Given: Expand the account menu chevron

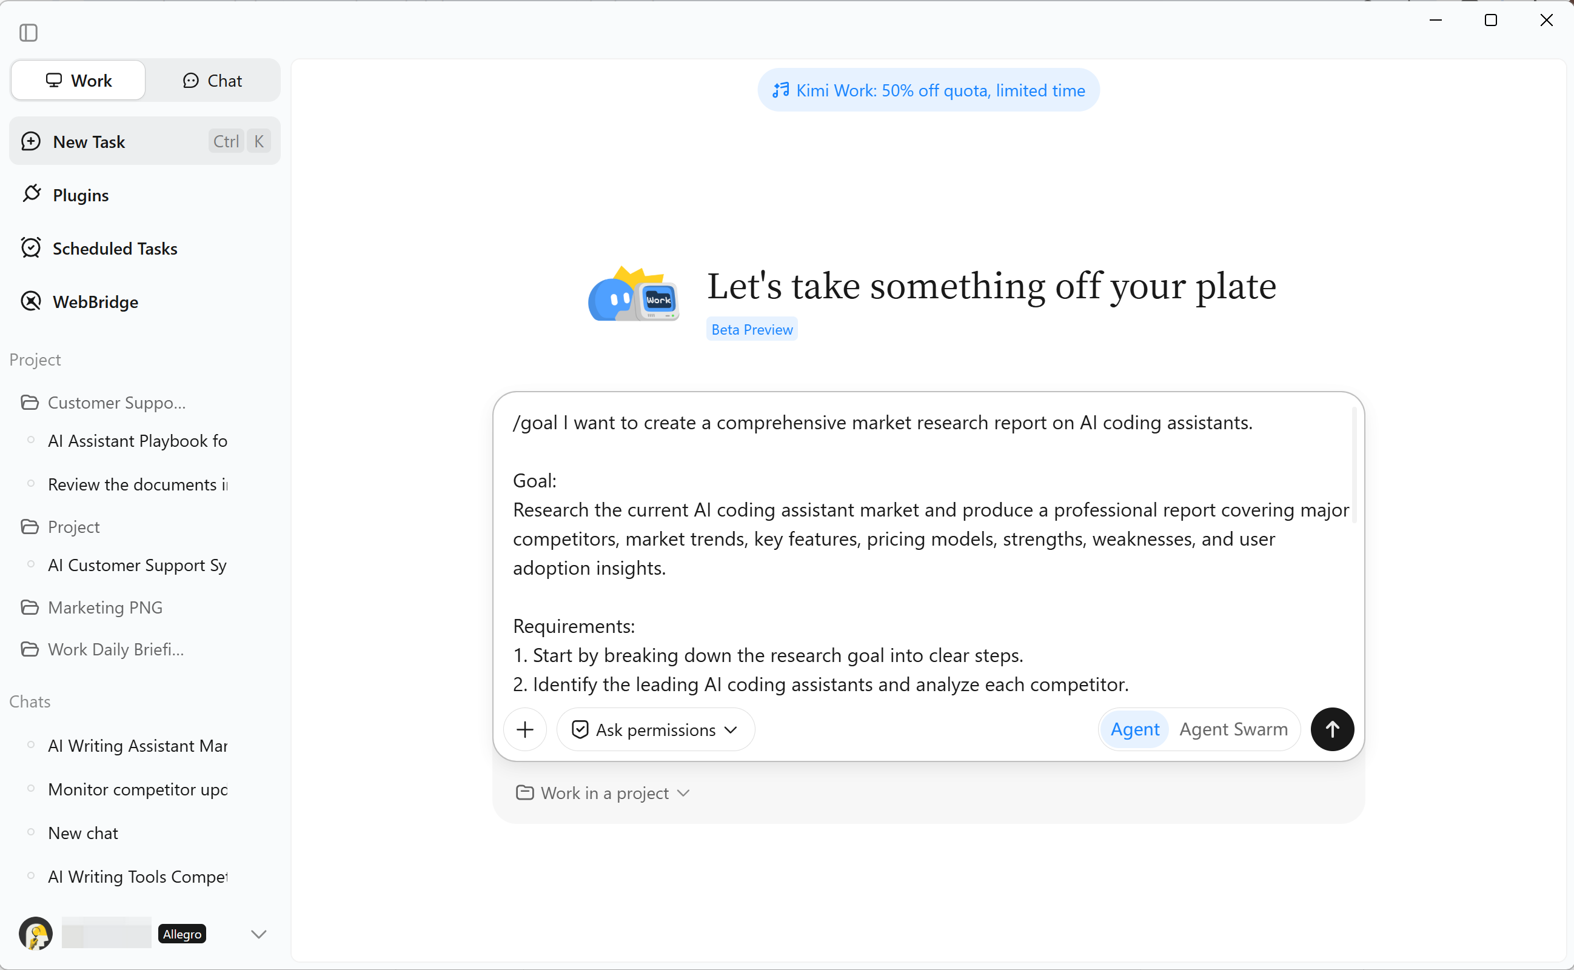Looking at the screenshot, I should pyautogui.click(x=258, y=934).
